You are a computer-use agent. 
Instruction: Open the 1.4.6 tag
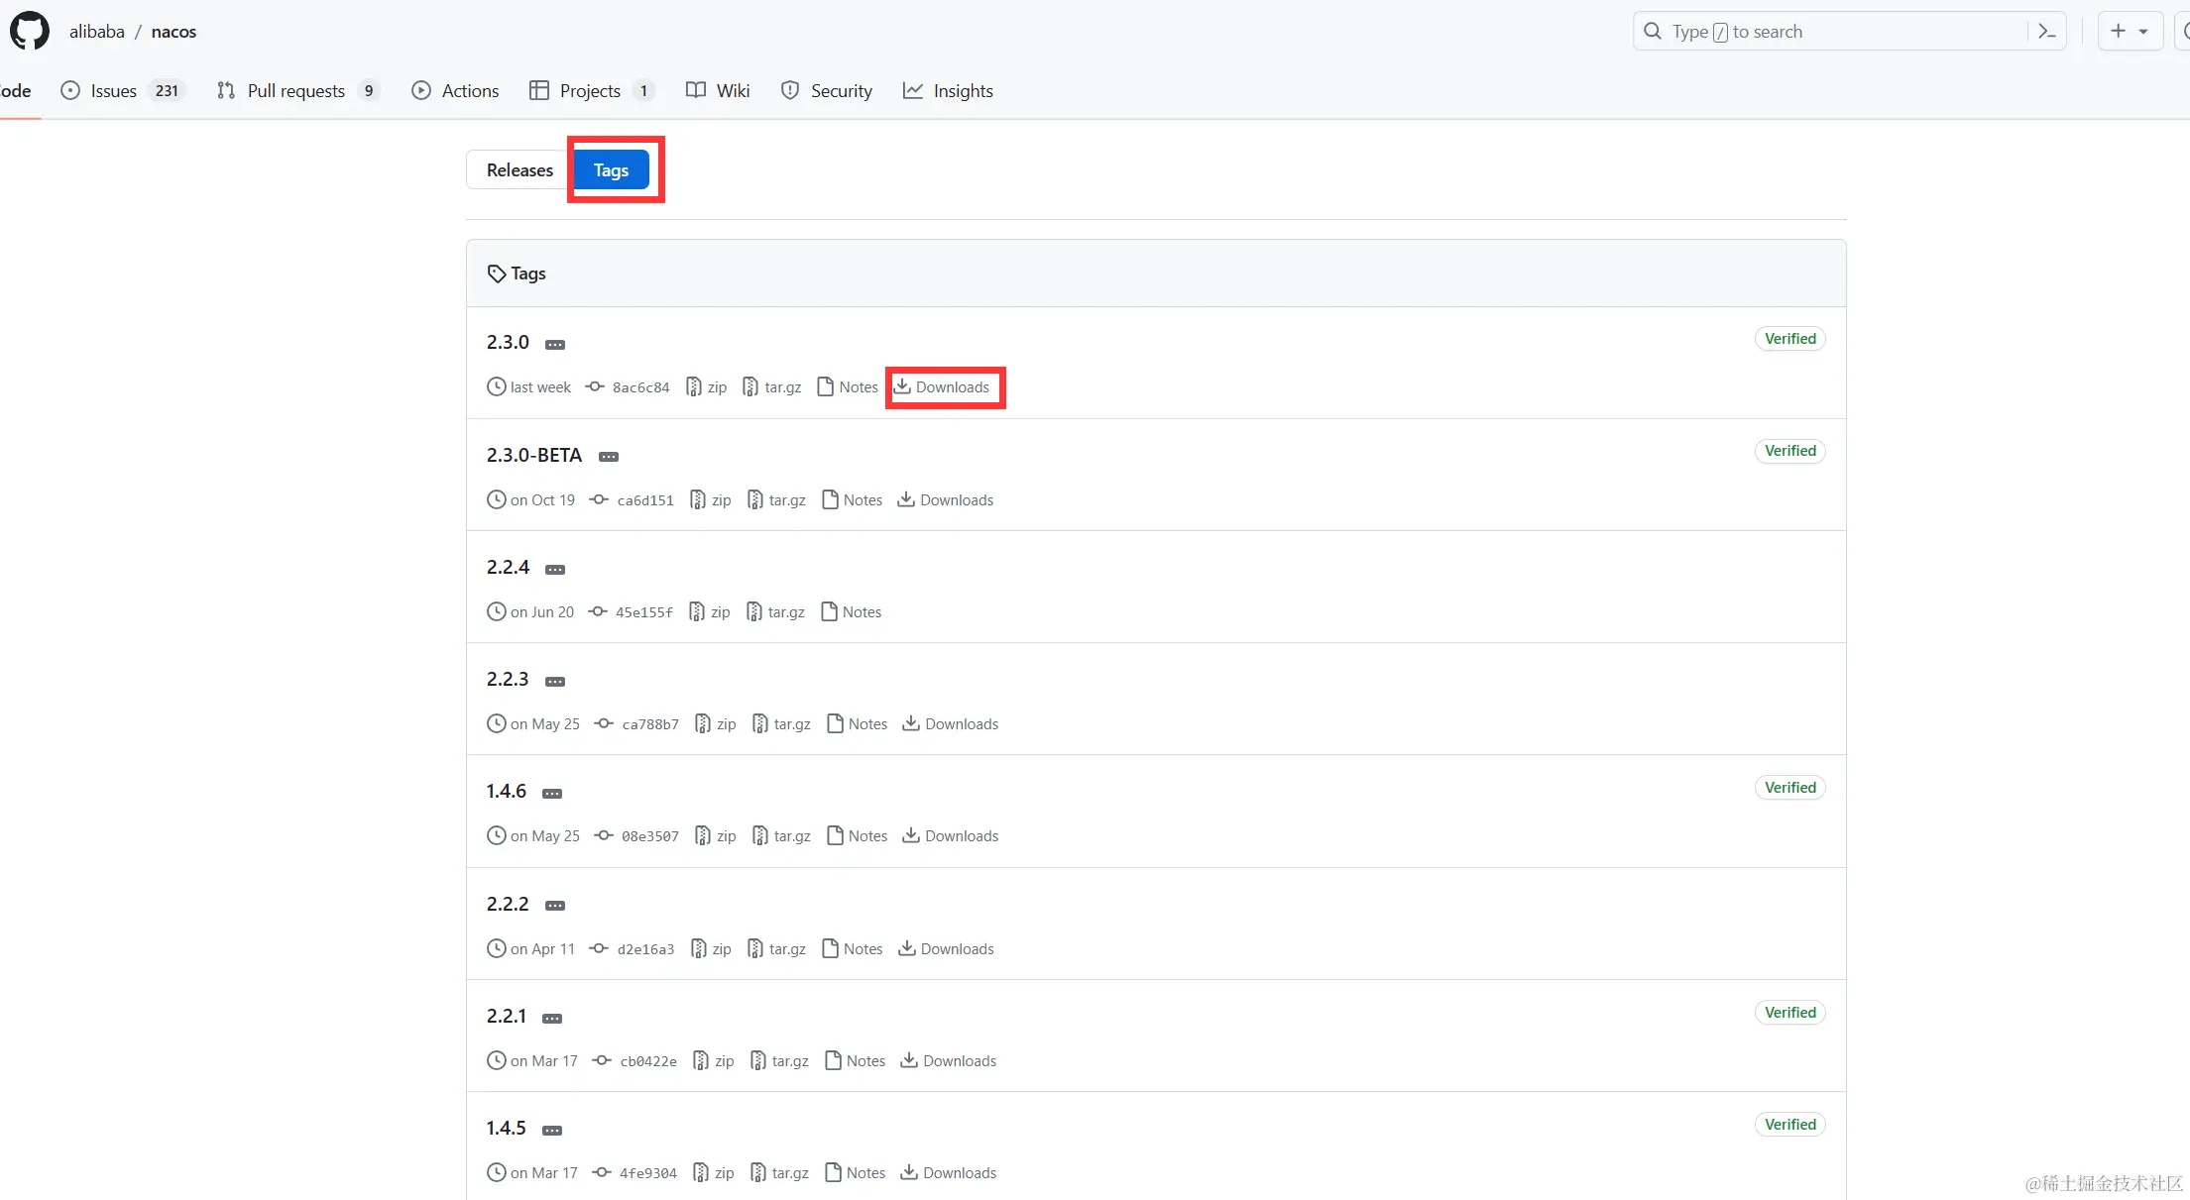pyautogui.click(x=506, y=792)
